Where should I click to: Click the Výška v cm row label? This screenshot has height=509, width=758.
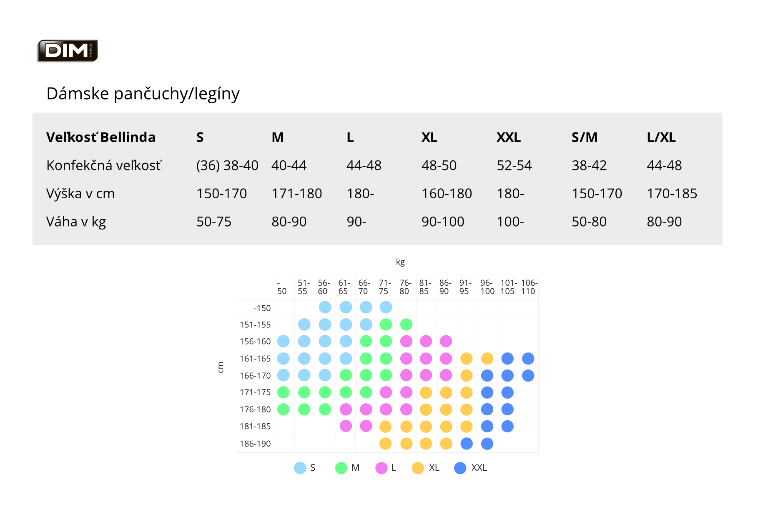tap(80, 194)
